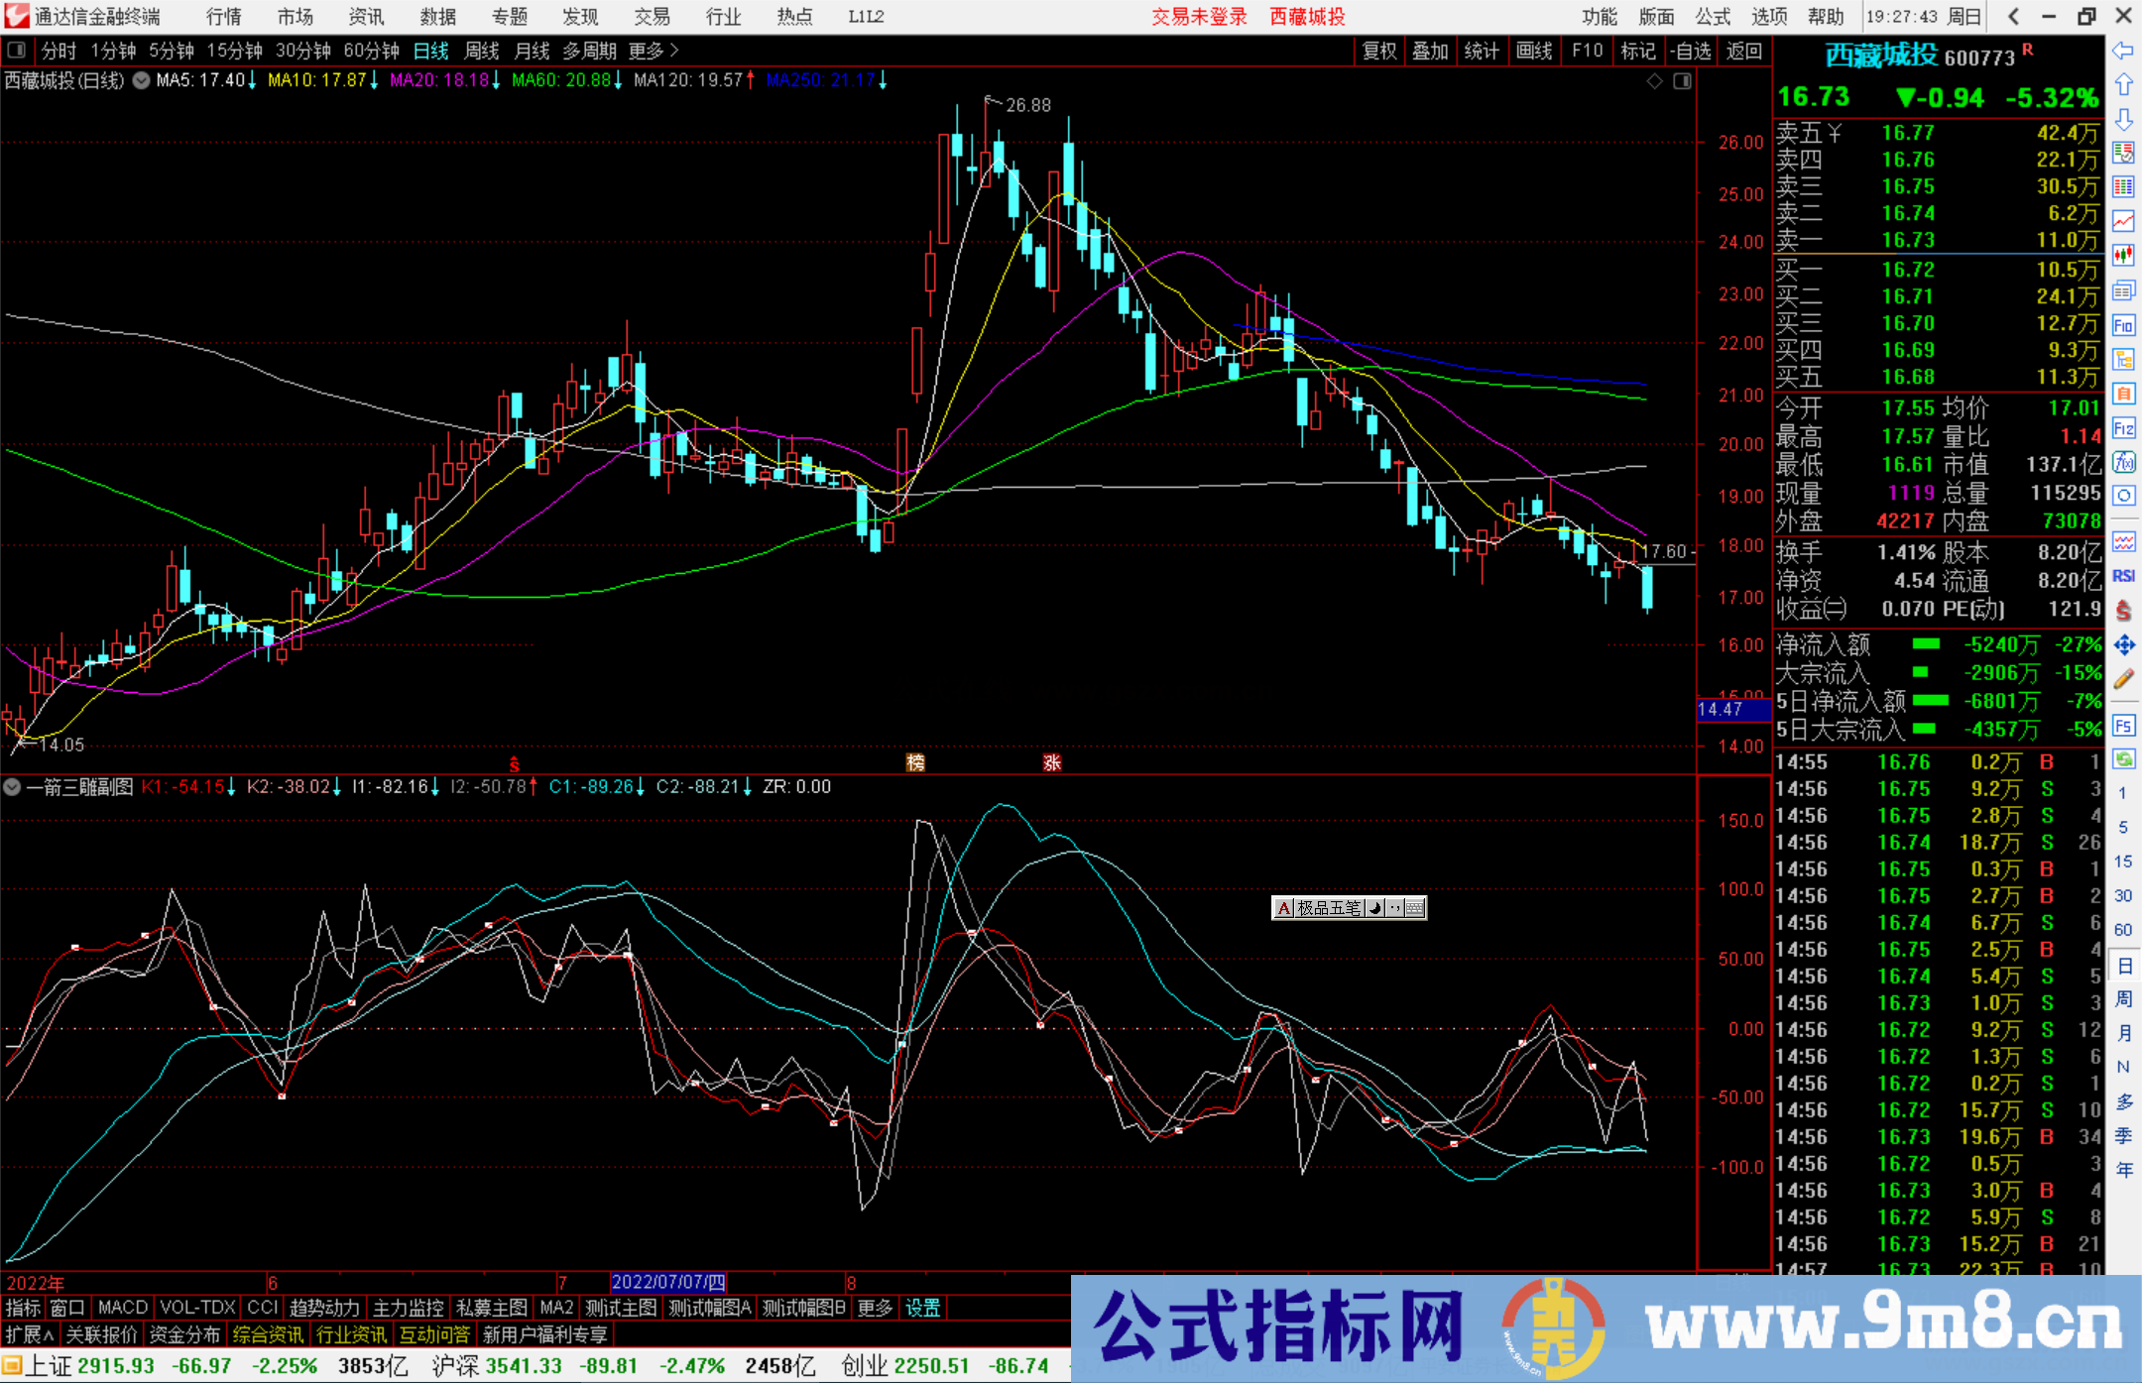Select the 年 yearly period in sidebar
This screenshot has height=1383, width=2142.
coord(2123,1170)
